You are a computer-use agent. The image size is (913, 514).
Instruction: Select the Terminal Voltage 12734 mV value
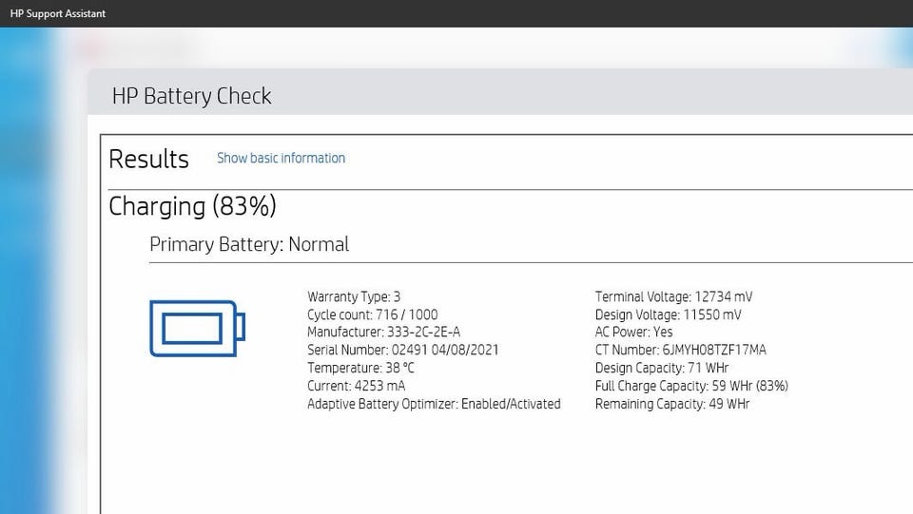(673, 296)
